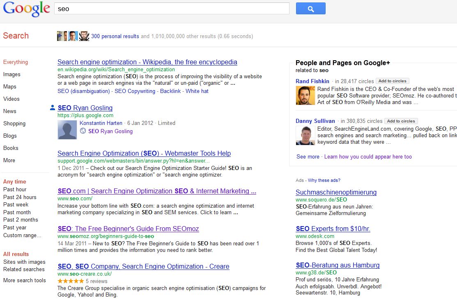Switch to News search

point(9,111)
